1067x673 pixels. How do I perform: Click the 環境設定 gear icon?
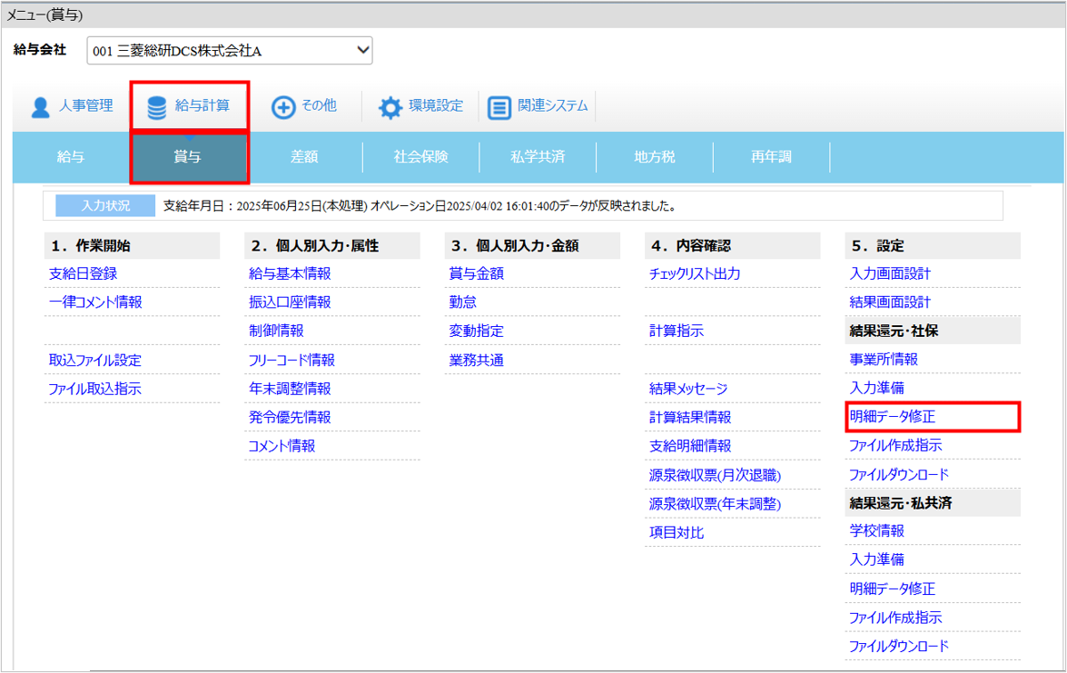click(390, 107)
